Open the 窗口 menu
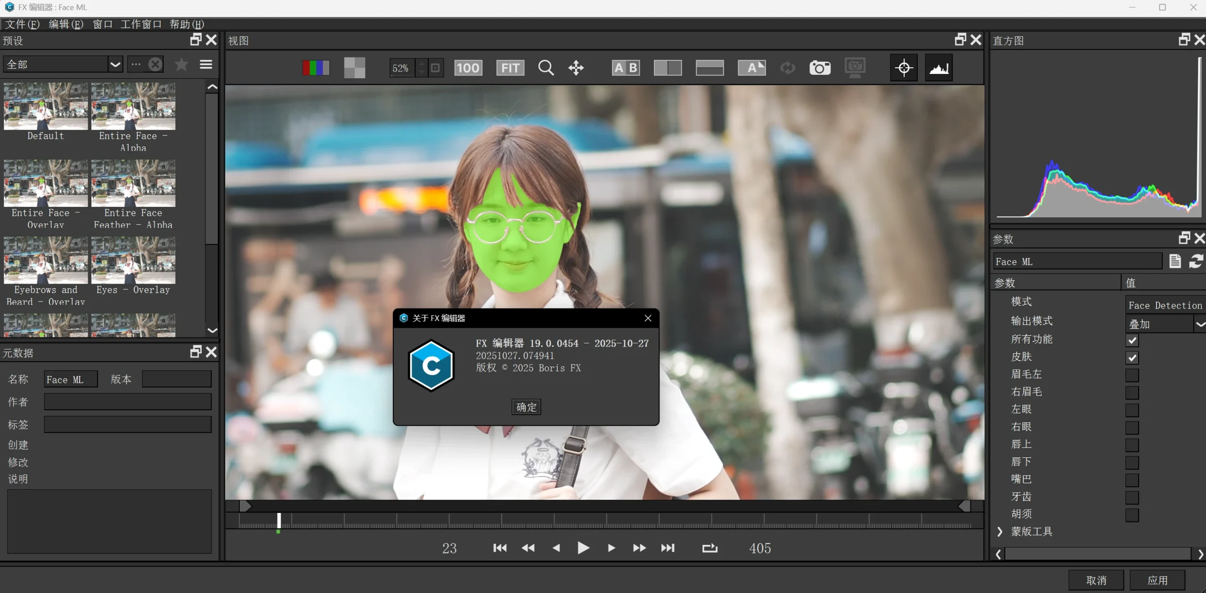The image size is (1206, 593). pos(102,24)
